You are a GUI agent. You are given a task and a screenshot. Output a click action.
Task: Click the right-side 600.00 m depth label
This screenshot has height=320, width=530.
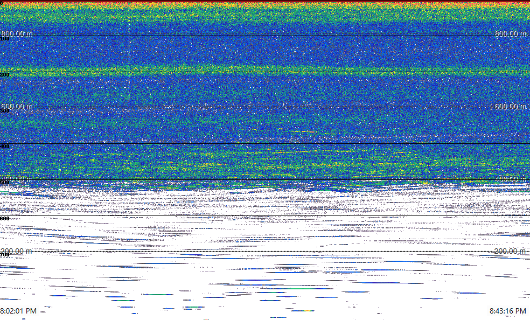511,106
